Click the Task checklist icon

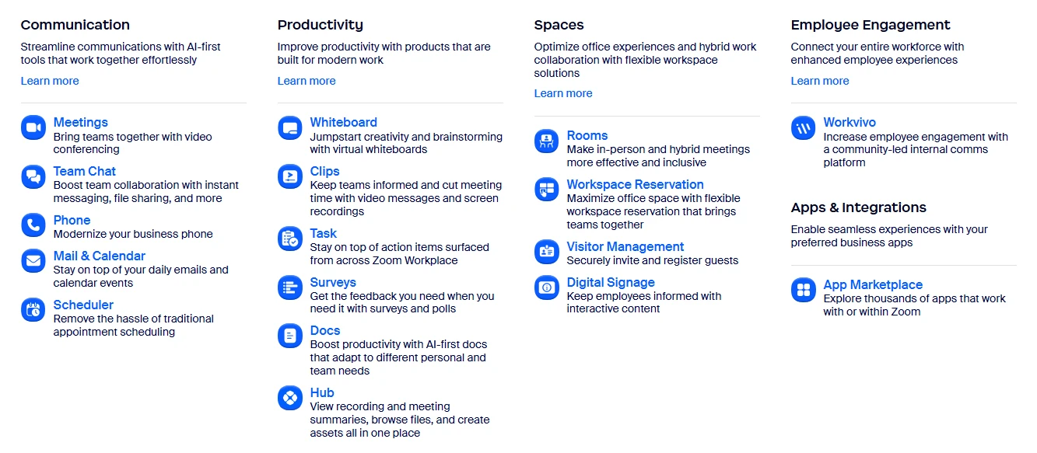click(290, 239)
